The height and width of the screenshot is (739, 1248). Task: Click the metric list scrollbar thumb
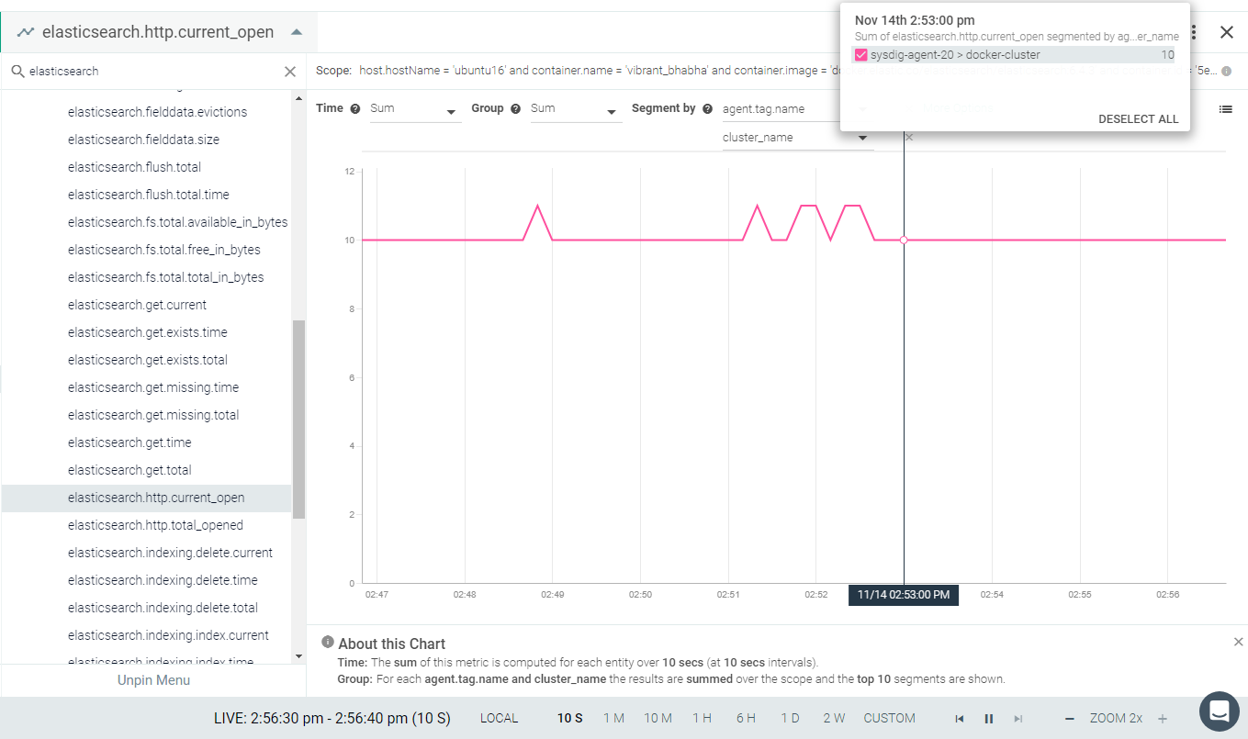click(298, 420)
